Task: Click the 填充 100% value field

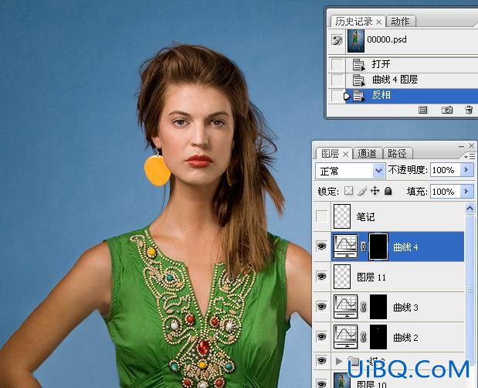Action: (446, 192)
